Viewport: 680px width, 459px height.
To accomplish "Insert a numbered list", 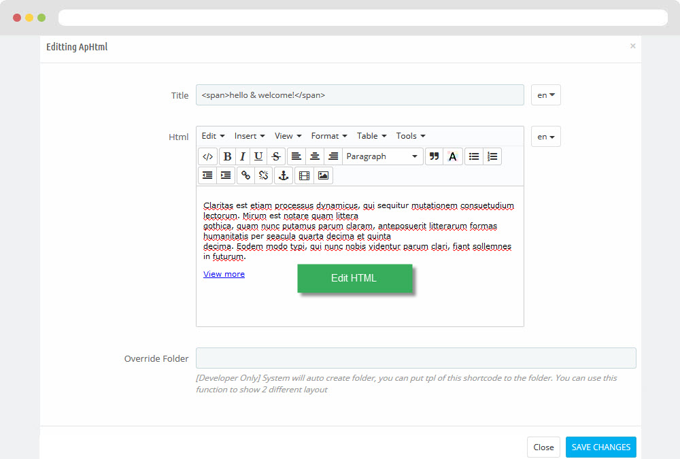I will pos(492,156).
